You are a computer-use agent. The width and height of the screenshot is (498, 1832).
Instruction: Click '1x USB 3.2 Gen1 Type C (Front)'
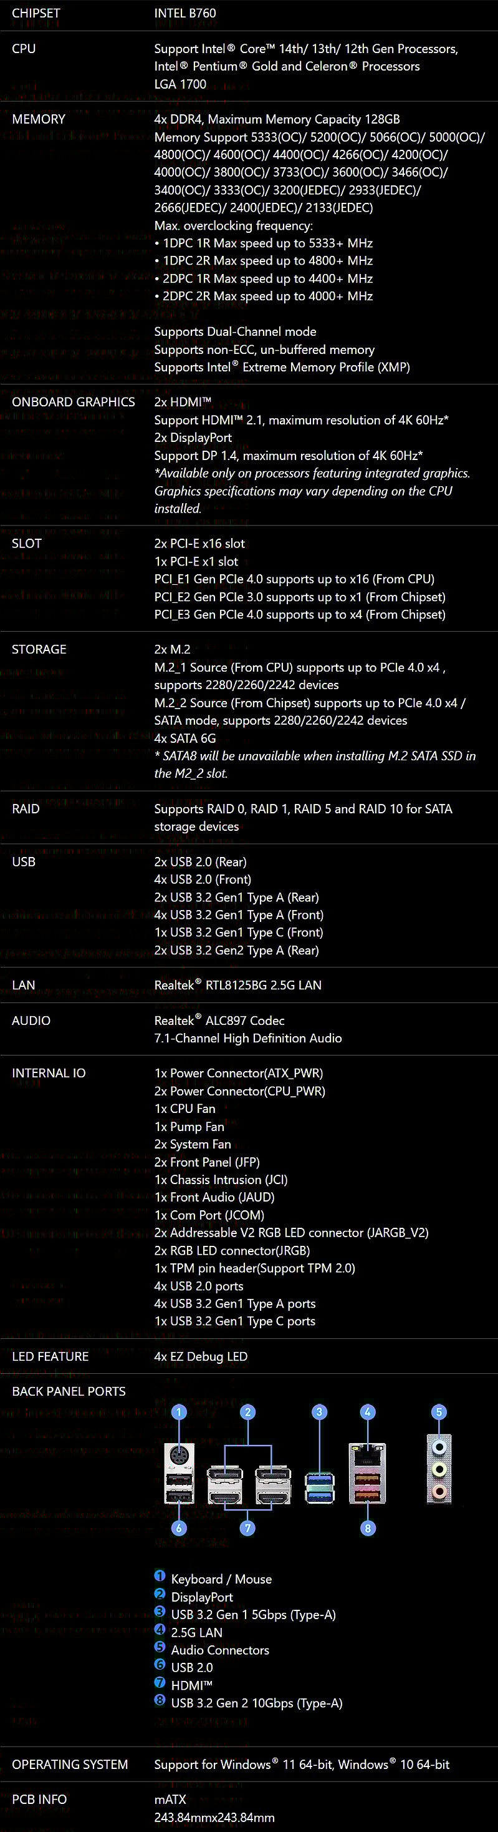coord(239,933)
